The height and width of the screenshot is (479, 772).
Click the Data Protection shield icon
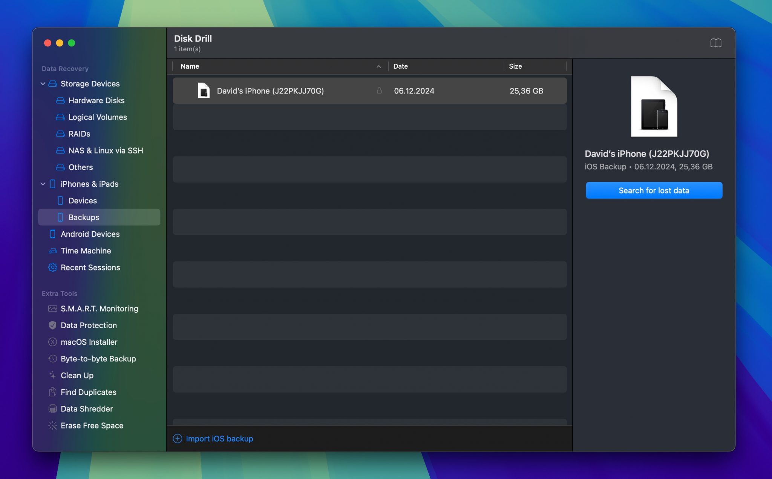52,325
